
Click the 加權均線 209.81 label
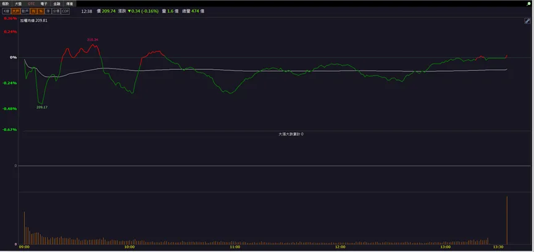(33, 20)
